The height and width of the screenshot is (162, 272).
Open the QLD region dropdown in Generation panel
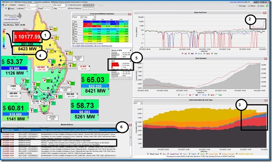(x=138, y=103)
